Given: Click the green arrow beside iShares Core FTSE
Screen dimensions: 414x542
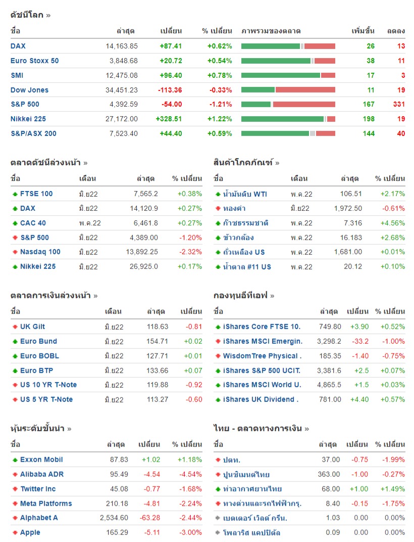Looking at the screenshot, I should pyautogui.click(x=218, y=327).
